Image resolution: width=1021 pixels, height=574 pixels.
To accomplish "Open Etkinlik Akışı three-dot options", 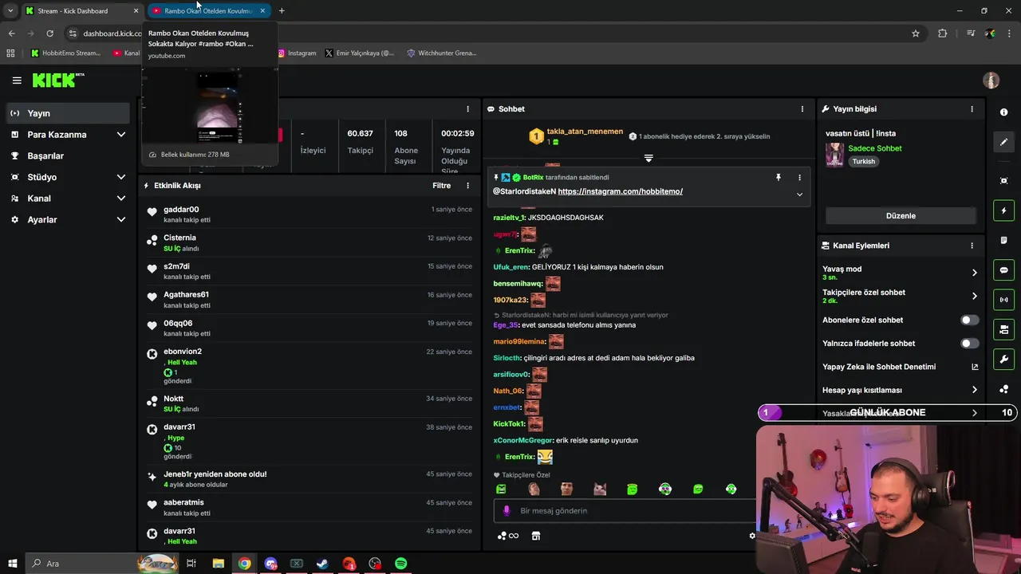I will [468, 185].
